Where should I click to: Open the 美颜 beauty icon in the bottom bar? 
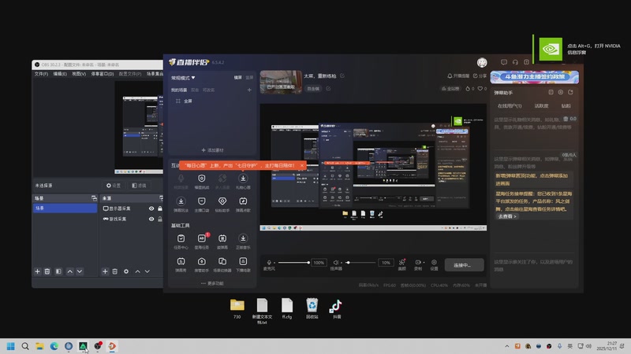point(401,264)
